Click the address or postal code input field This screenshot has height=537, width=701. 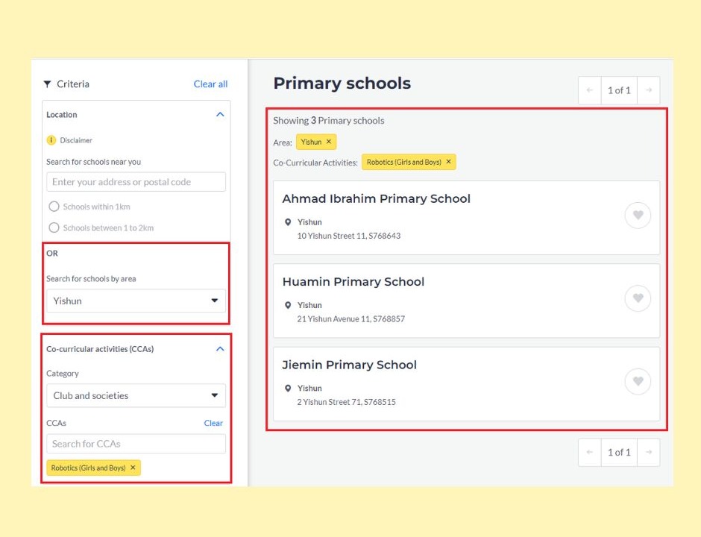tap(136, 181)
